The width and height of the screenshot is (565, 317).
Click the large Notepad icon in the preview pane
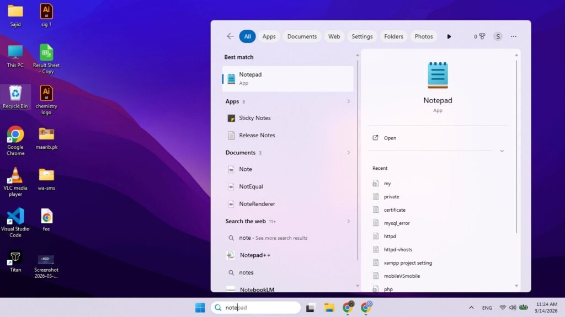(x=438, y=75)
